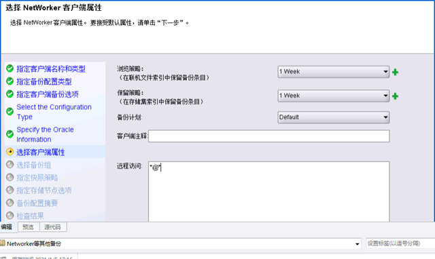
Task: Switch to the 源代码 tab
Action: tap(52, 227)
